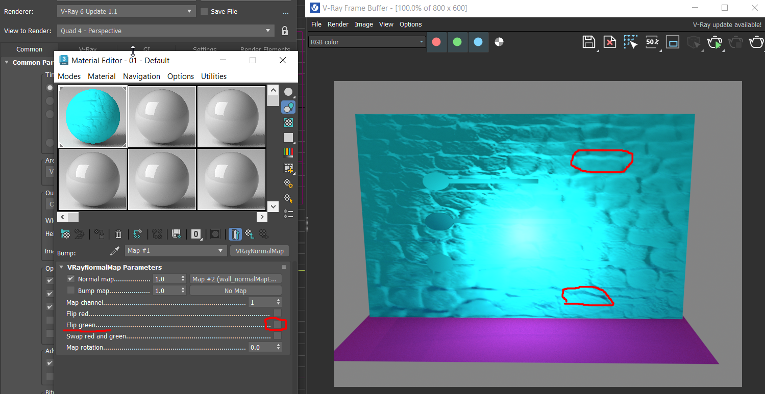
Task: Open the Map #2 wall_normalMap button
Action: point(235,279)
